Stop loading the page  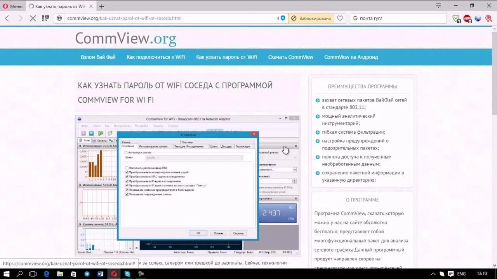33,18
